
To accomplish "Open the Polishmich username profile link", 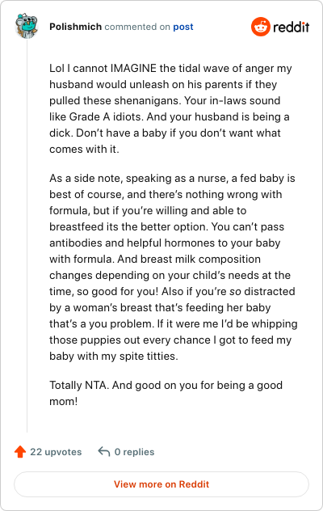I will click(x=76, y=27).
